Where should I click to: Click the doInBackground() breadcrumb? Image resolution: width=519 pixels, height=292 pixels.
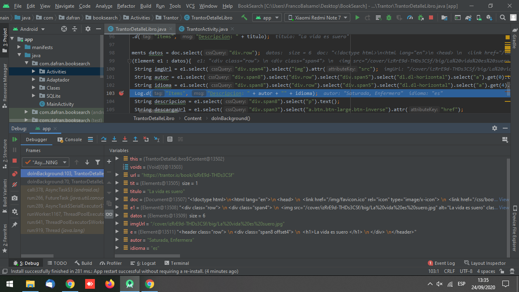[230, 118]
